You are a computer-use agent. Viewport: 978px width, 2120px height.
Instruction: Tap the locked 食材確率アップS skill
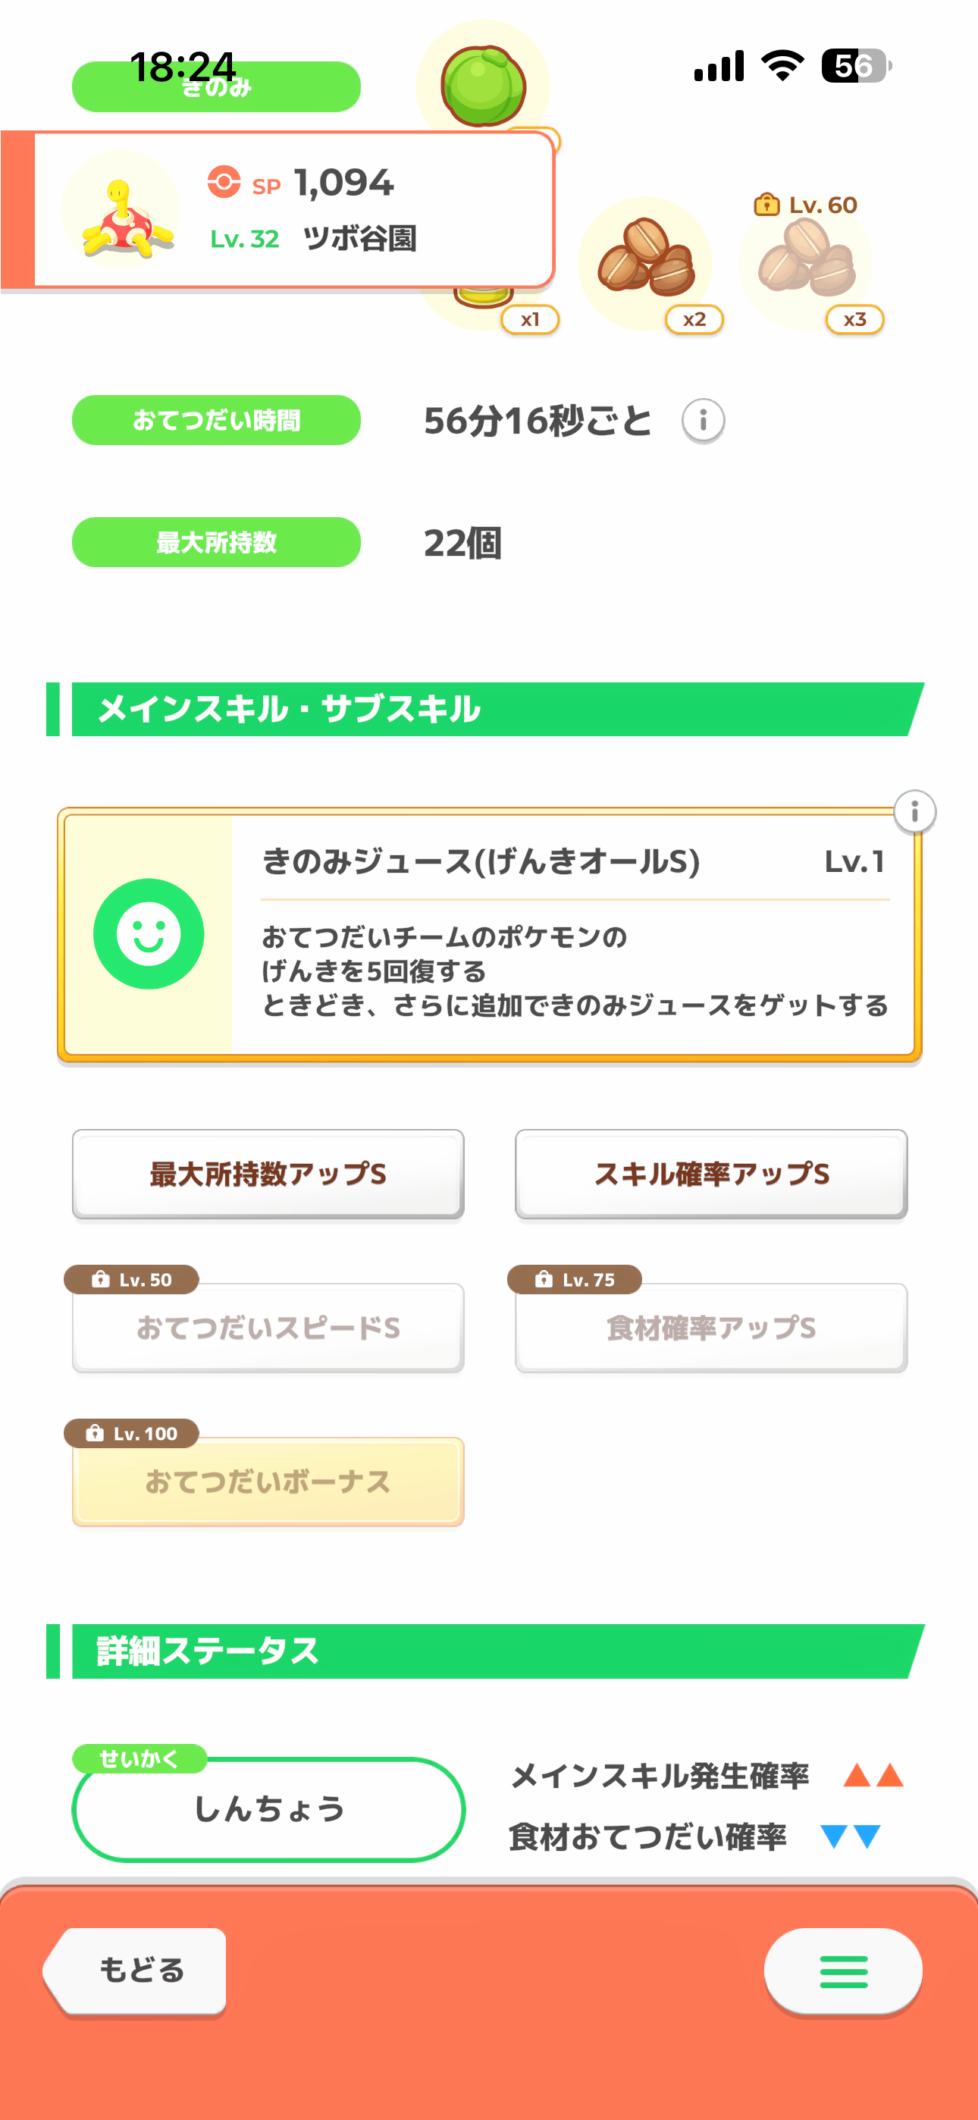[x=710, y=1327]
